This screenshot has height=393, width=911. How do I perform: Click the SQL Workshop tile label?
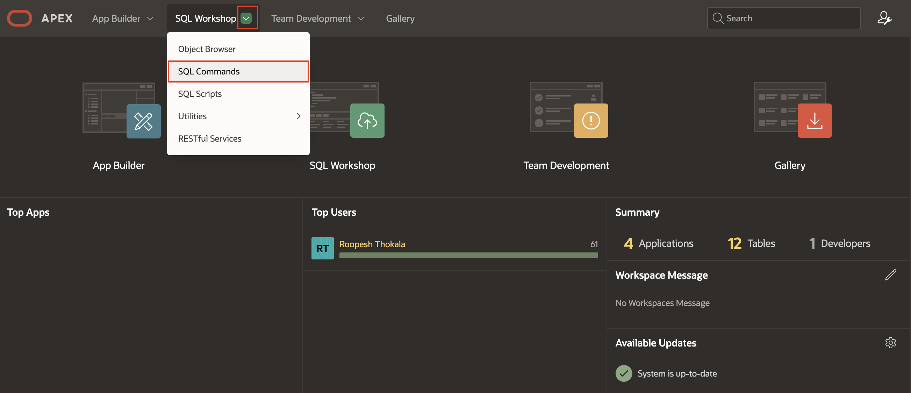342,165
